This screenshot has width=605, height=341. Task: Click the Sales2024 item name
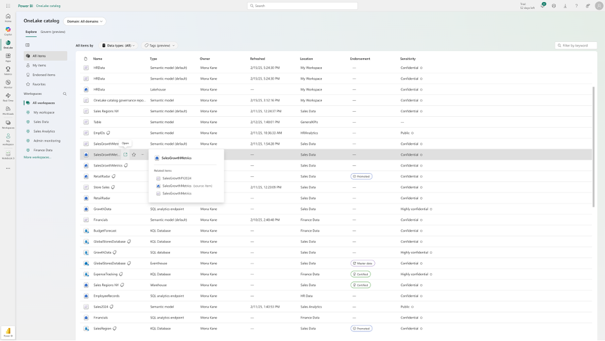point(101,307)
